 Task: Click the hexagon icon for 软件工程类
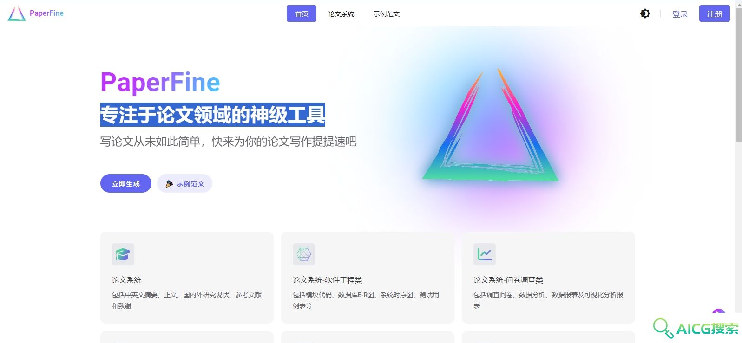click(x=304, y=254)
